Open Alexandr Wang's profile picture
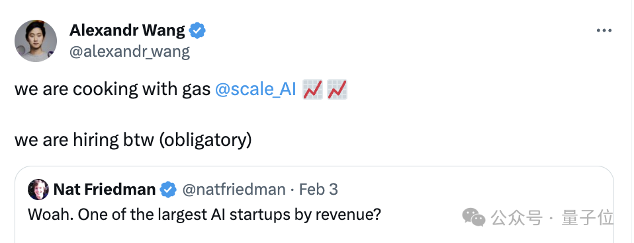The height and width of the screenshot is (243, 634). (36, 41)
